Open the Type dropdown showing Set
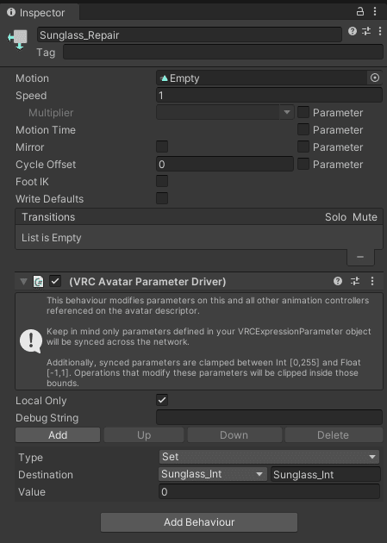 click(x=269, y=457)
